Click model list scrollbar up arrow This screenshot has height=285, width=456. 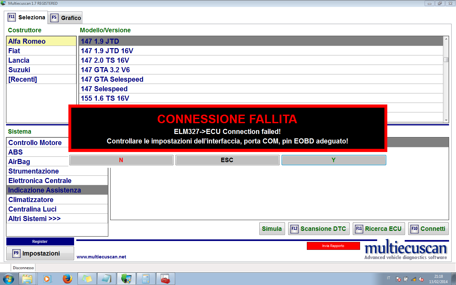pos(446,39)
